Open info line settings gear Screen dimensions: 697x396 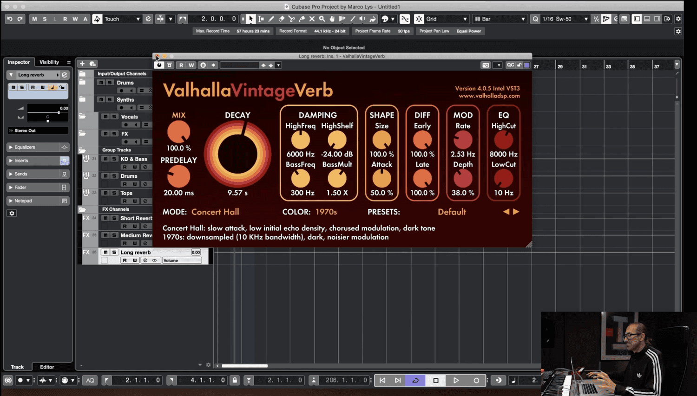pos(678,31)
